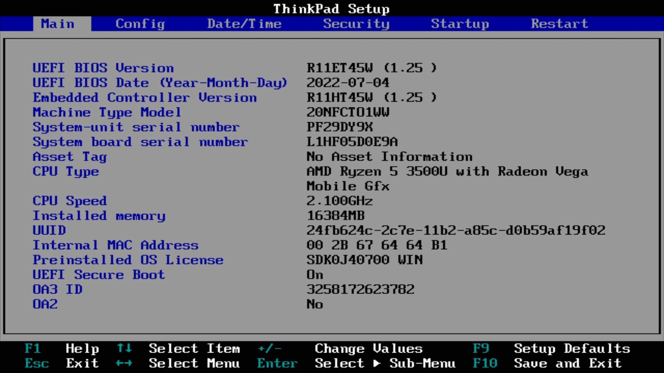Screen dimensions: 664x373
Task: Click the ThinkPad Setup title
Action: [x=331, y=9]
